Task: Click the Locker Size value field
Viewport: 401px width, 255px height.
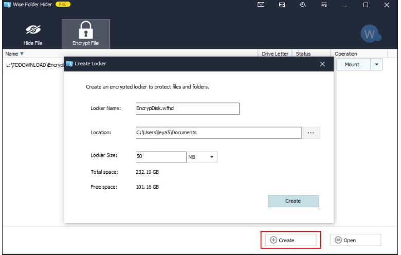Action: [x=161, y=157]
